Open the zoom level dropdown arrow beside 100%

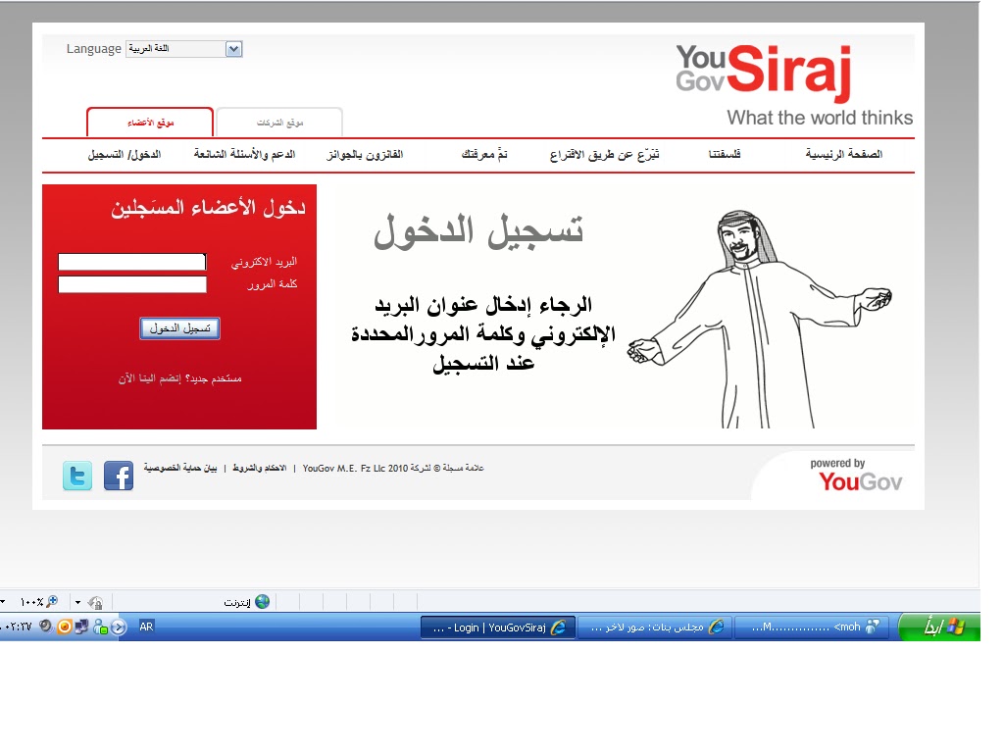pyautogui.click(x=3, y=602)
